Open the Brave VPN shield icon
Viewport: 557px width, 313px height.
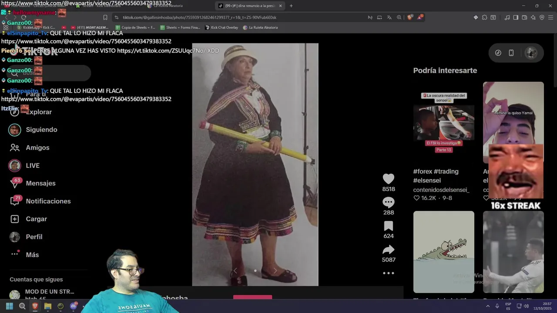(x=542, y=17)
